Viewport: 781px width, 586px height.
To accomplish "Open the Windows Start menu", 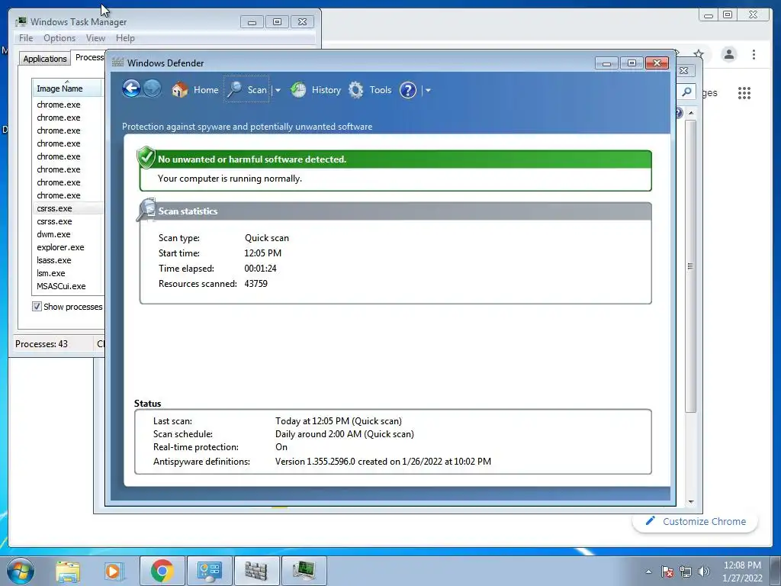I will (x=21, y=571).
